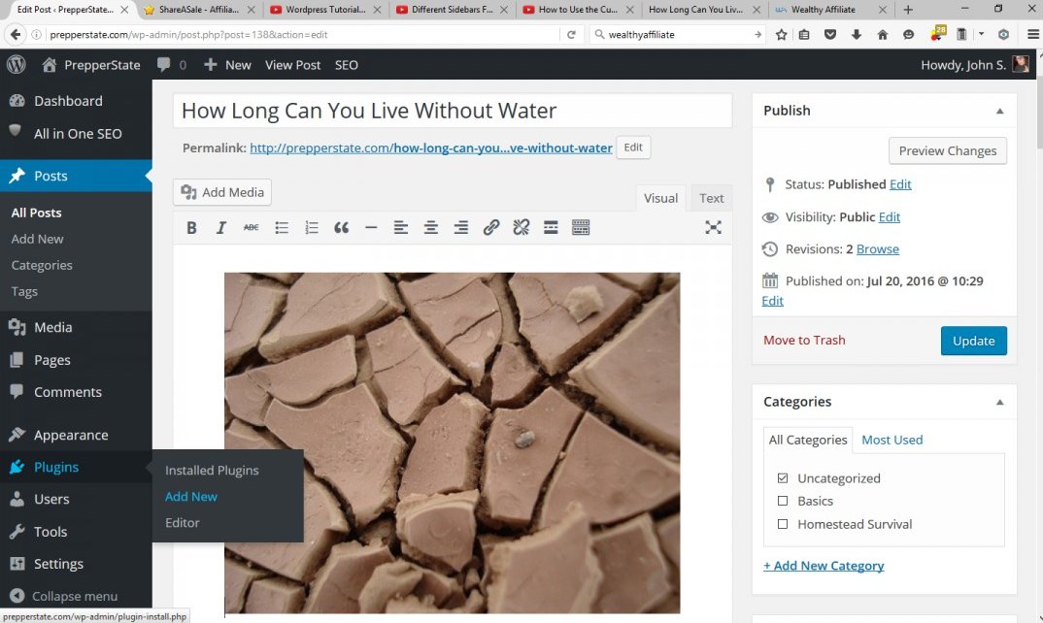Screen dimensions: 1043x623
Task: Click the browser URL address bar
Action: tap(303, 35)
